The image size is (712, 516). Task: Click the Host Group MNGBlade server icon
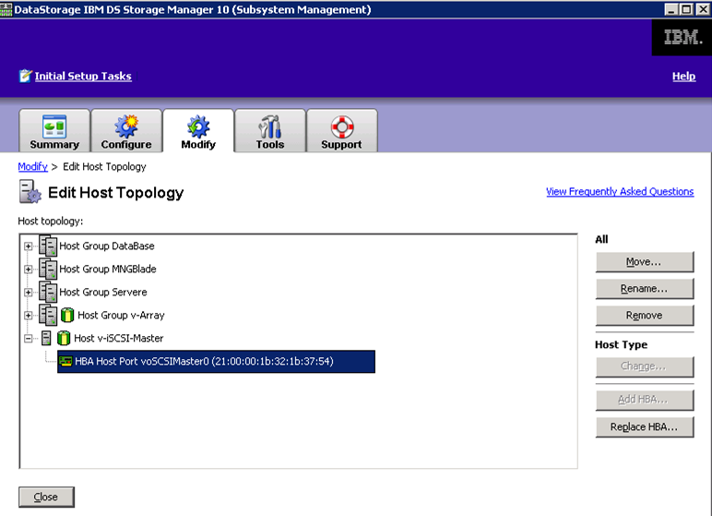[x=48, y=270]
